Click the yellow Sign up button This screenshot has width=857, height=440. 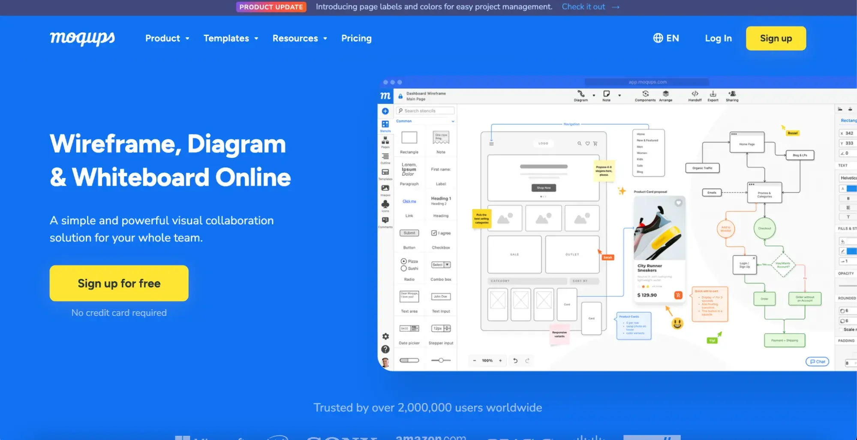pos(776,38)
